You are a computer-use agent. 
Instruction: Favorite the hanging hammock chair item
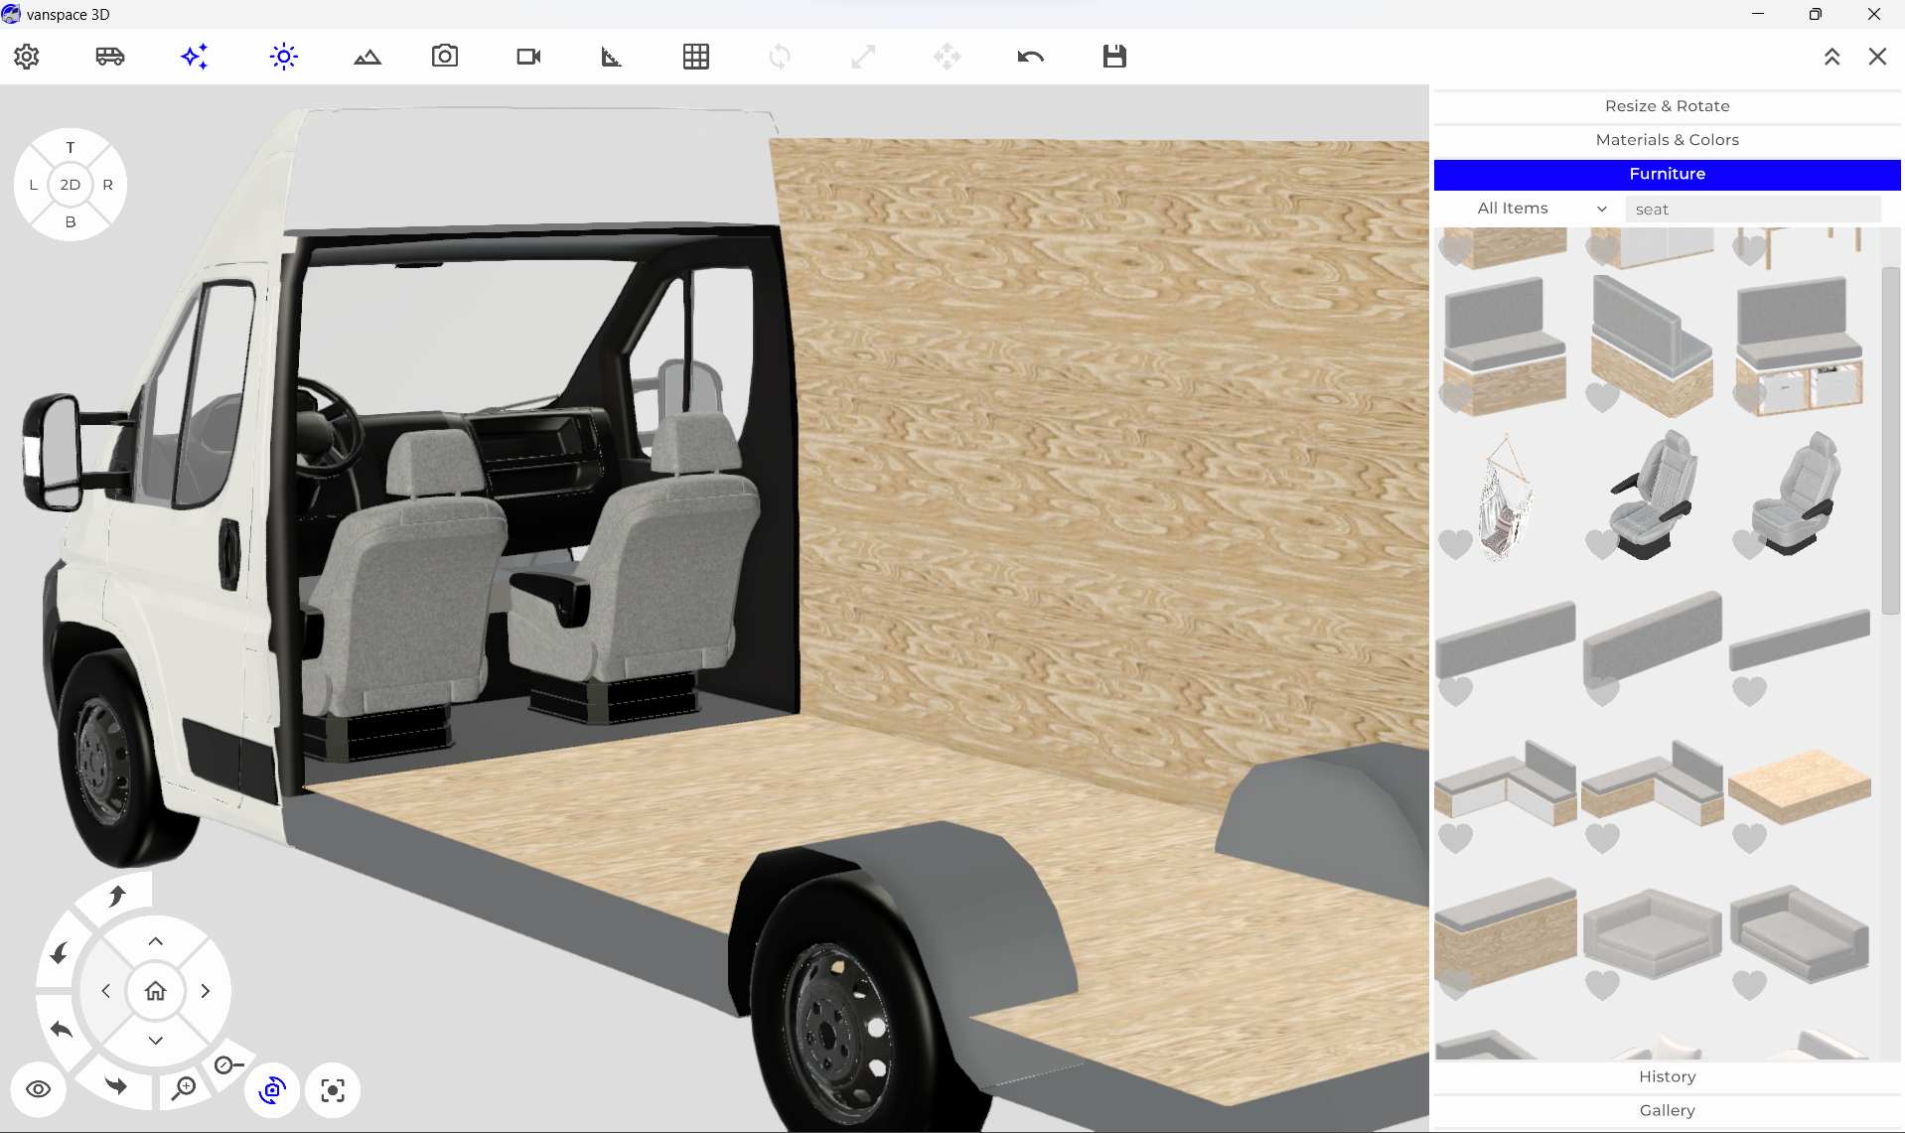pos(1456,544)
